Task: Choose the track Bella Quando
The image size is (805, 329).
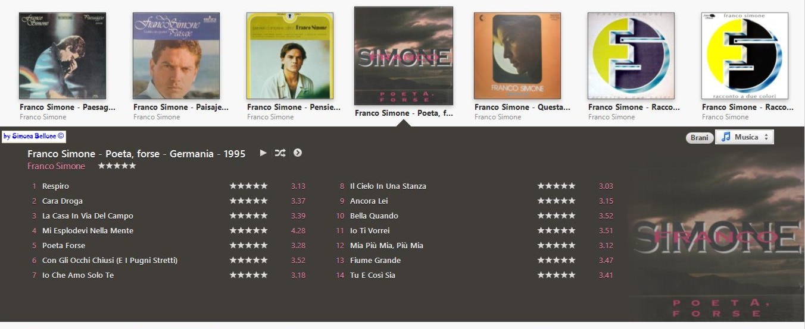Action: [x=374, y=216]
